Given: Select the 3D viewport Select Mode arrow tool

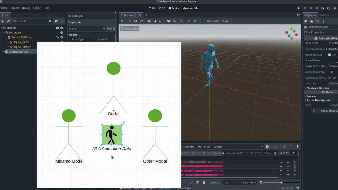Looking at the screenshot, I should (122, 21).
